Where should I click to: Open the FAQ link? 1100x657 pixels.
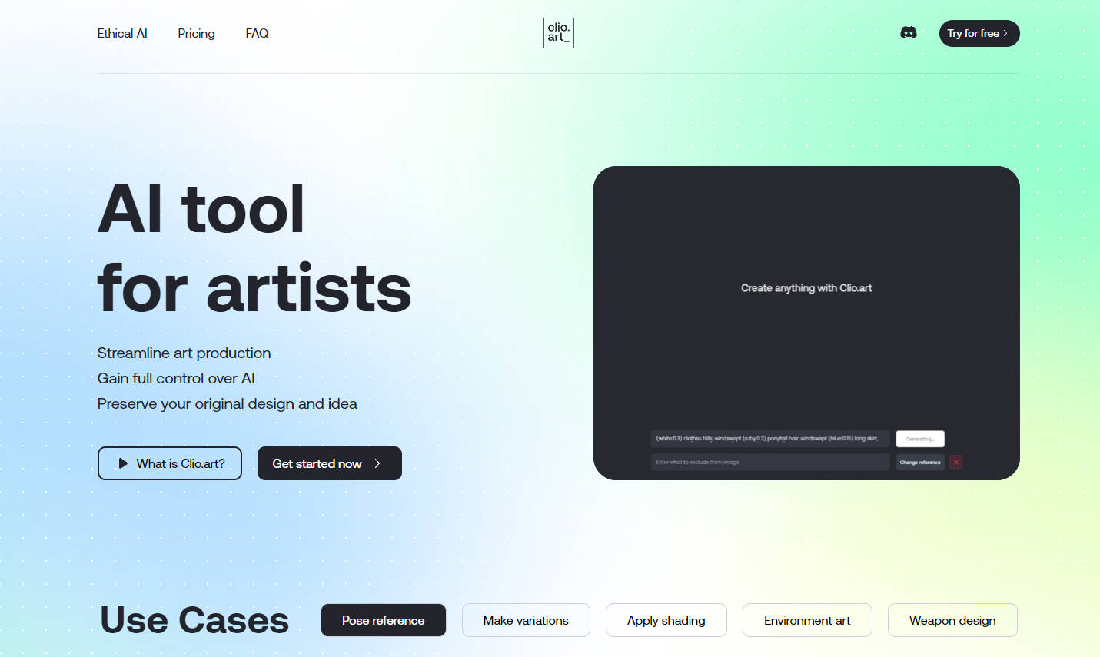(x=257, y=33)
